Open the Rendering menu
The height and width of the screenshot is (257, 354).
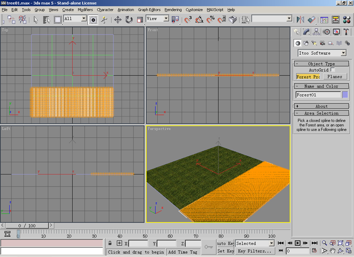[173, 10]
